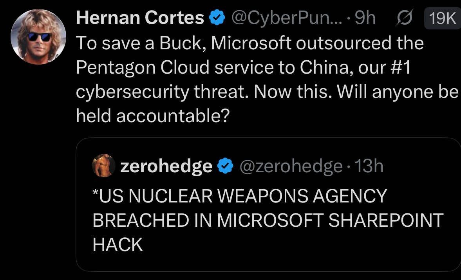Click the verified badge beside Hernan Cortes
This screenshot has height=280, width=461.
coord(217,17)
